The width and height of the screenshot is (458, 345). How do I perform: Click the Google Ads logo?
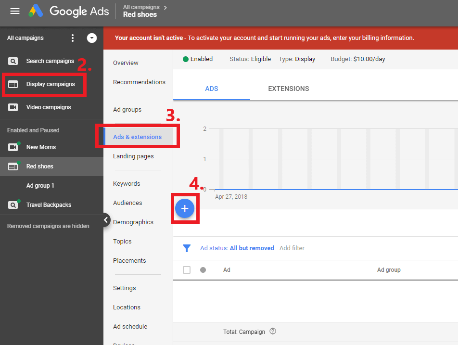point(69,11)
